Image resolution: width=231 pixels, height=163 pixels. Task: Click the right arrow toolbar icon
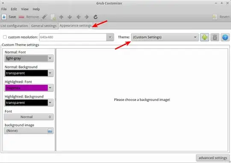86,17
